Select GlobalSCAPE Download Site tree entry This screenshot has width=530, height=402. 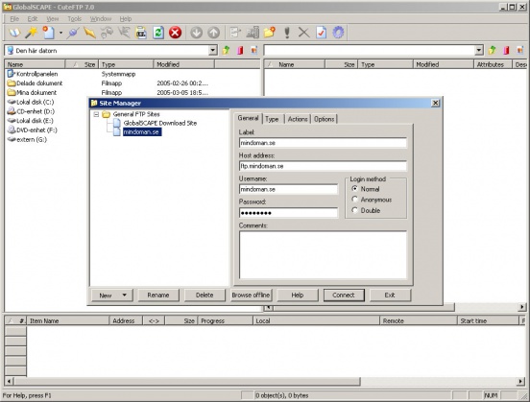pos(160,123)
